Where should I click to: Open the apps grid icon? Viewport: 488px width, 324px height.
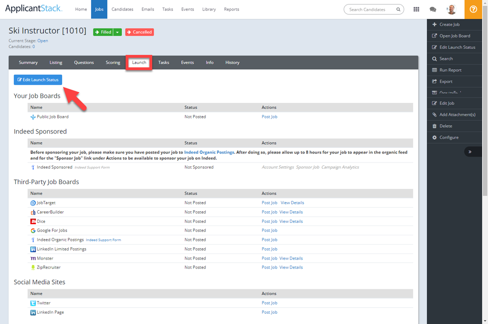click(x=416, y=9)
